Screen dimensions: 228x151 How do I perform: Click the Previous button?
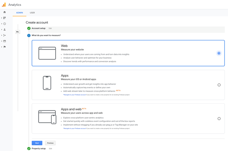click(50, 143)
